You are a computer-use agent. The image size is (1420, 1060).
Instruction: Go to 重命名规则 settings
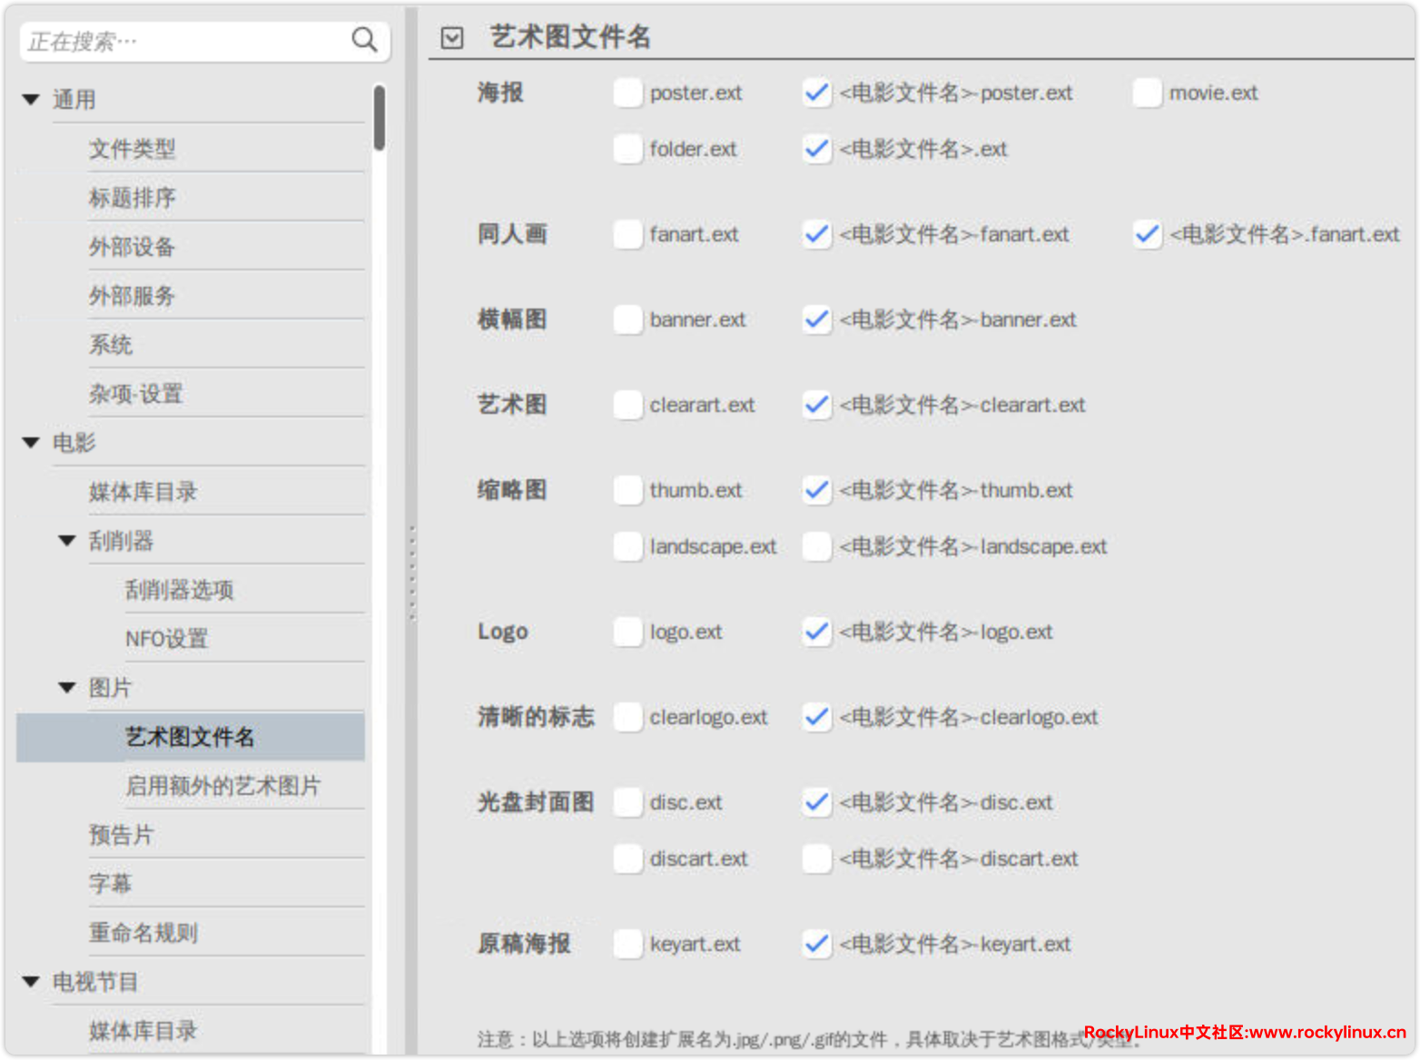tap(143, 933)
